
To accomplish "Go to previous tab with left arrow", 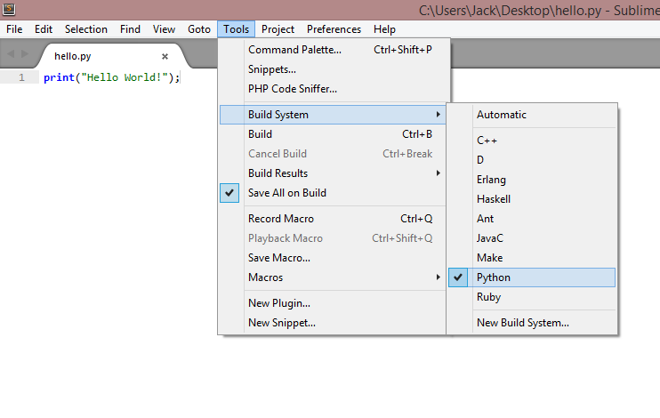I will 11,53.
